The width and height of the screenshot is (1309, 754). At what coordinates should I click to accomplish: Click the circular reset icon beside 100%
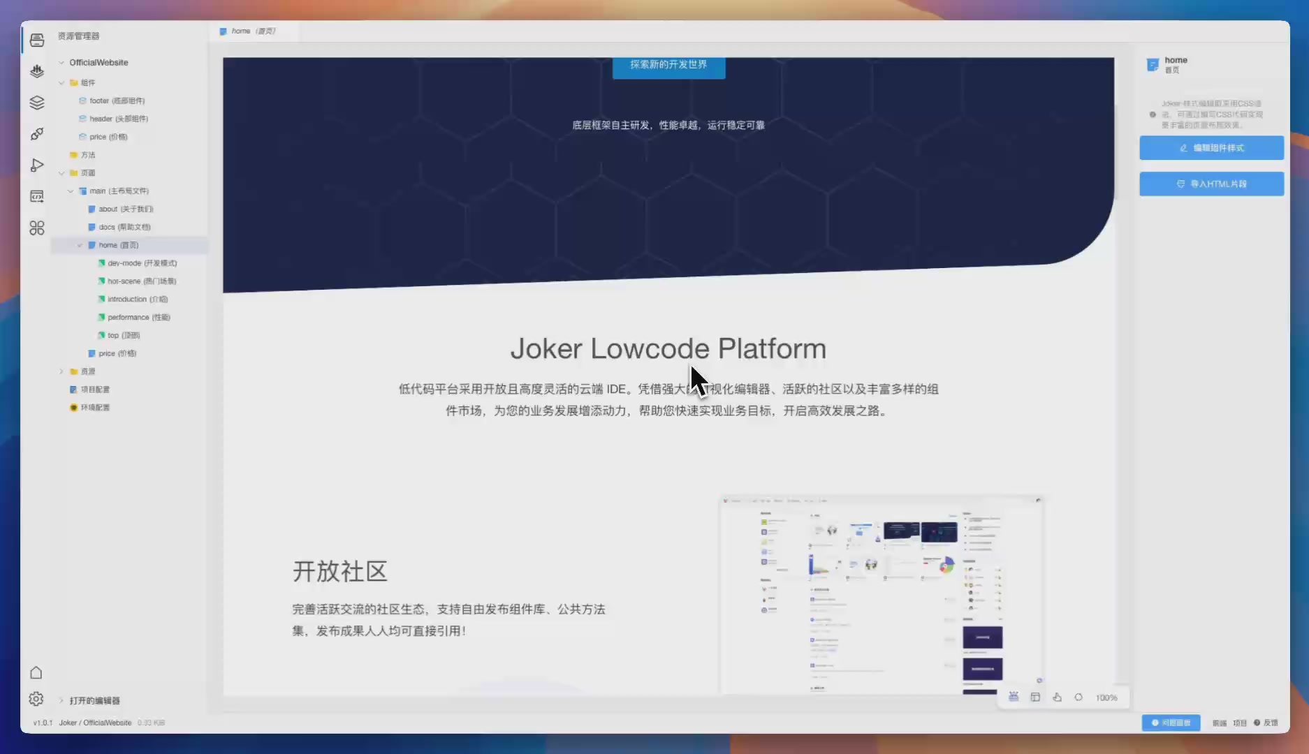click(1078, 697)
